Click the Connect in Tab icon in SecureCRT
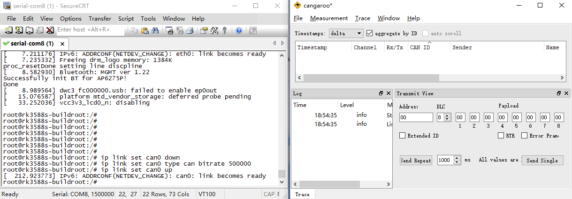The height and width of the screenshot is (199, 572). click(29, 31)
